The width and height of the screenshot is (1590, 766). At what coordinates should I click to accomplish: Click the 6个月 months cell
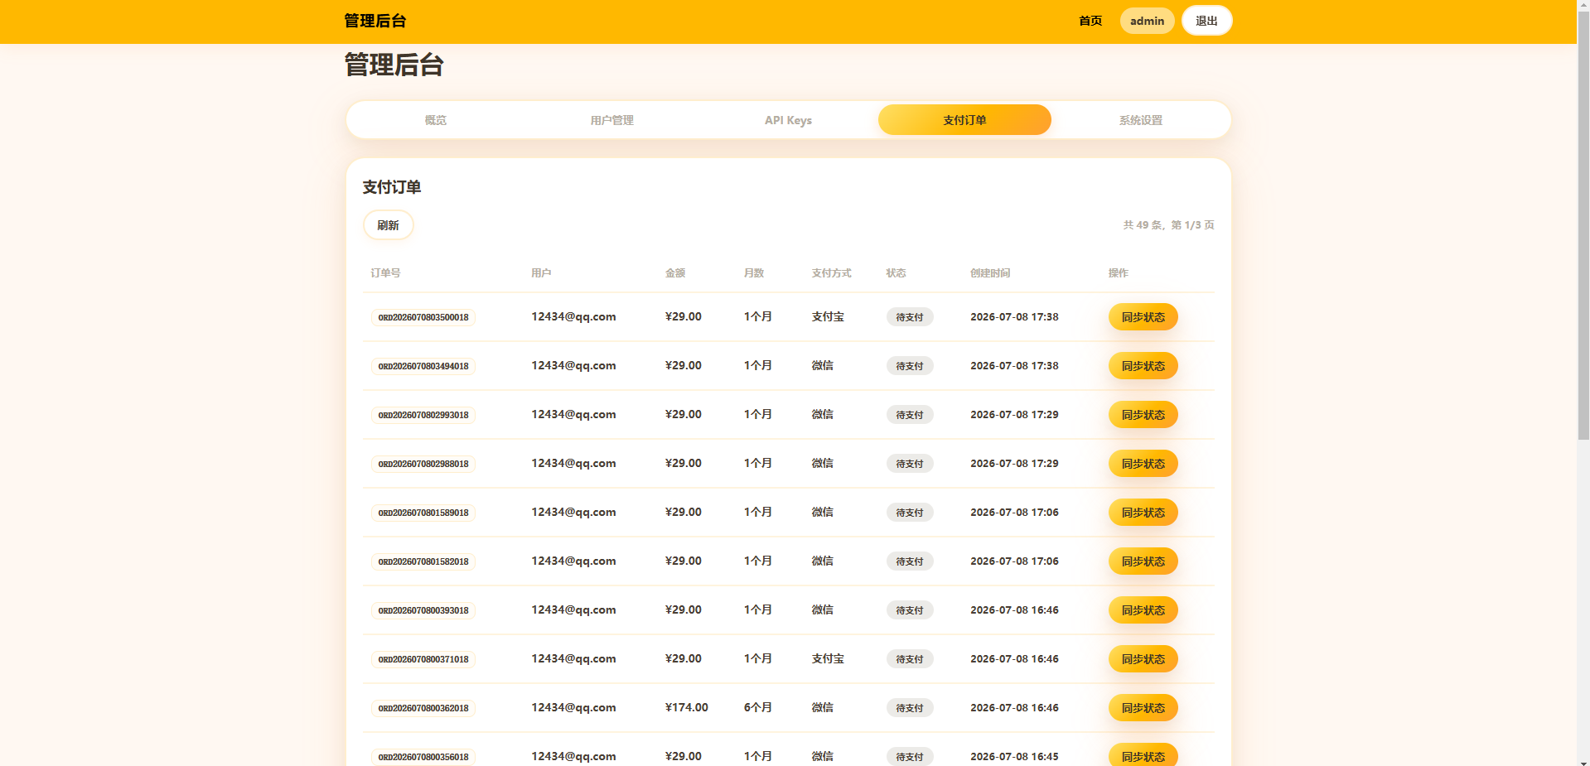coord(757,707)
